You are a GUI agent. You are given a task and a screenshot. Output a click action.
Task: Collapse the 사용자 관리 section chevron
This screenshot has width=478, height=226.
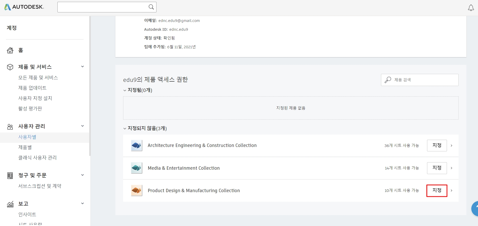[83, 126]
